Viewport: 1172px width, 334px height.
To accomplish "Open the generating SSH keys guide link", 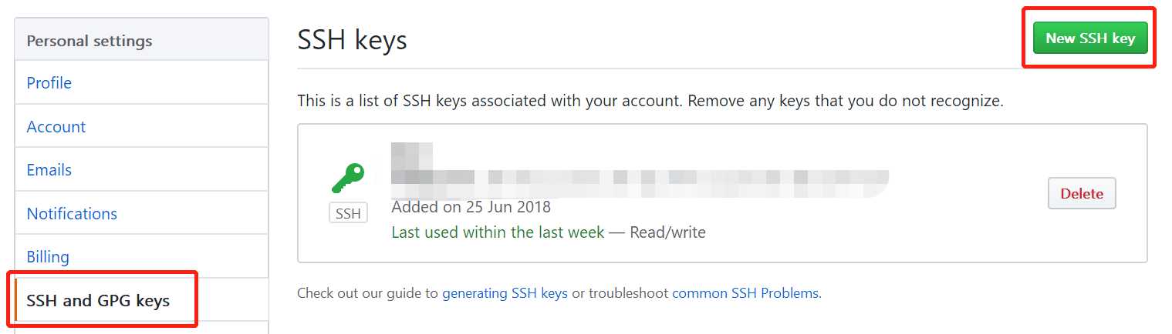I will [x=505, y=293].
